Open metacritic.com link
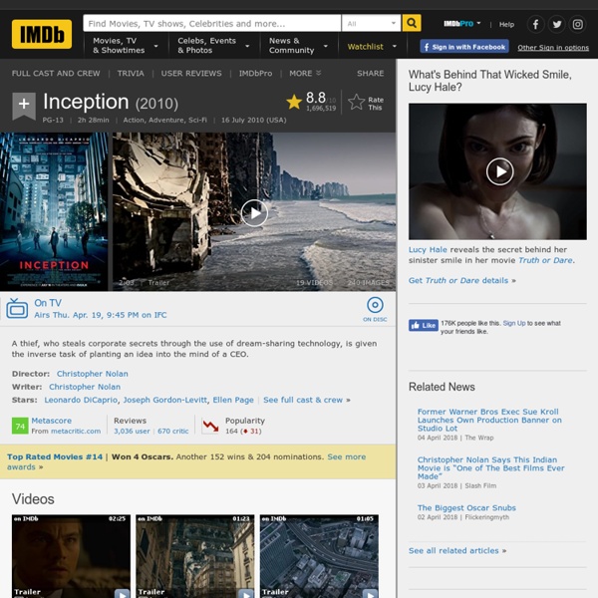The height and width of the screenshot is (598, 598). coord(76,431)
